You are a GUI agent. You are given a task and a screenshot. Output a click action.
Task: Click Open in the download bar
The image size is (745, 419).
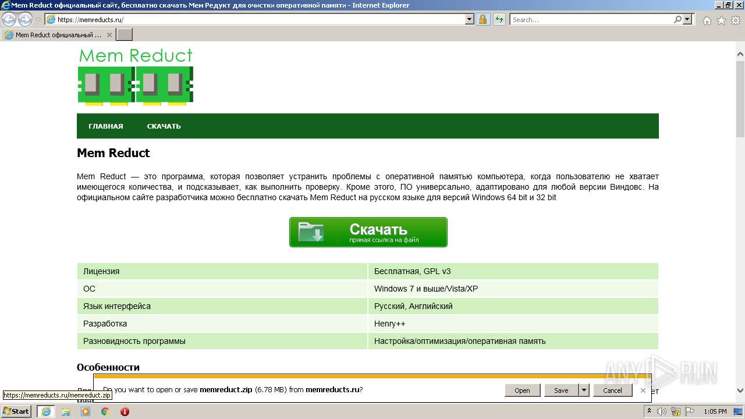522,390
